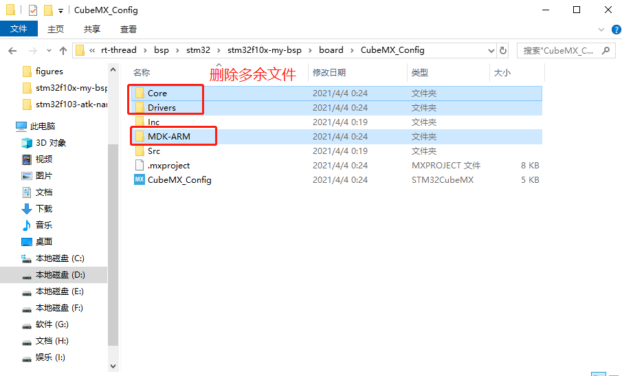Select the Src folder
622x376 pixels.
tap(336, 151)
